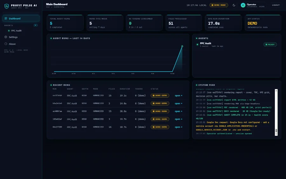Click the Dashboard grid icon in sidebar
Screen dimensions: 286x179
[x=6, y=18]
